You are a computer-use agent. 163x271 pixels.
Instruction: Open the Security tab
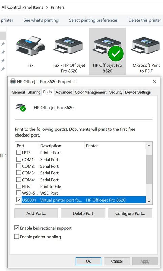point(116,92)
